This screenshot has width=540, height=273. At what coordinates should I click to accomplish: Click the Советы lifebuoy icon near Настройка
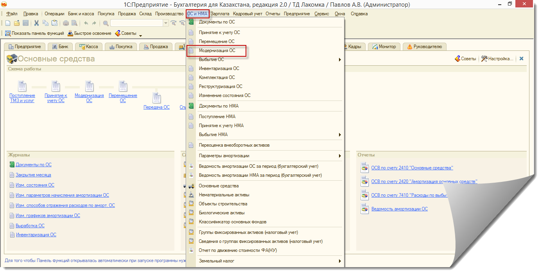457,59
